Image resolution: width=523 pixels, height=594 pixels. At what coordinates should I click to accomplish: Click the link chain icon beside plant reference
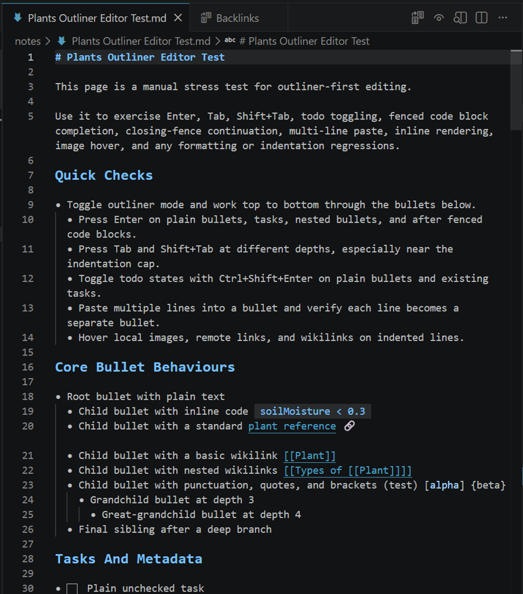click(348, 426)
